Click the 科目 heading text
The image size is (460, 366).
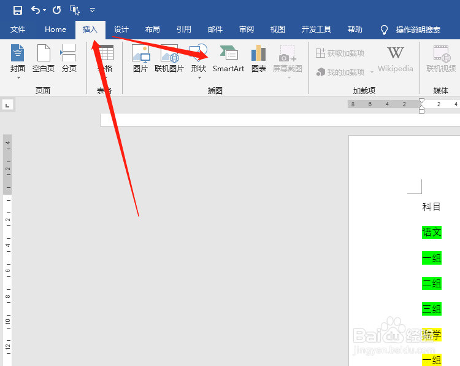431,207
